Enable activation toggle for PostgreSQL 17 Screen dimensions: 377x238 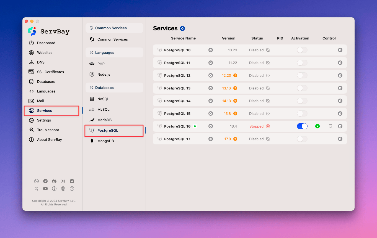point(302,139)
